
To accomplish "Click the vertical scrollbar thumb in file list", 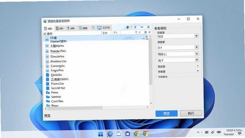I will coord(150,61).
